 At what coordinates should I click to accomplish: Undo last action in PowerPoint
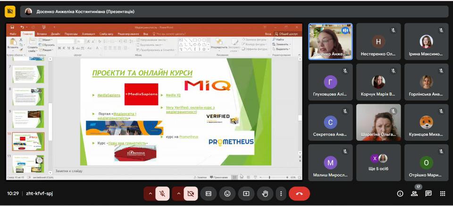click(22, 27)
